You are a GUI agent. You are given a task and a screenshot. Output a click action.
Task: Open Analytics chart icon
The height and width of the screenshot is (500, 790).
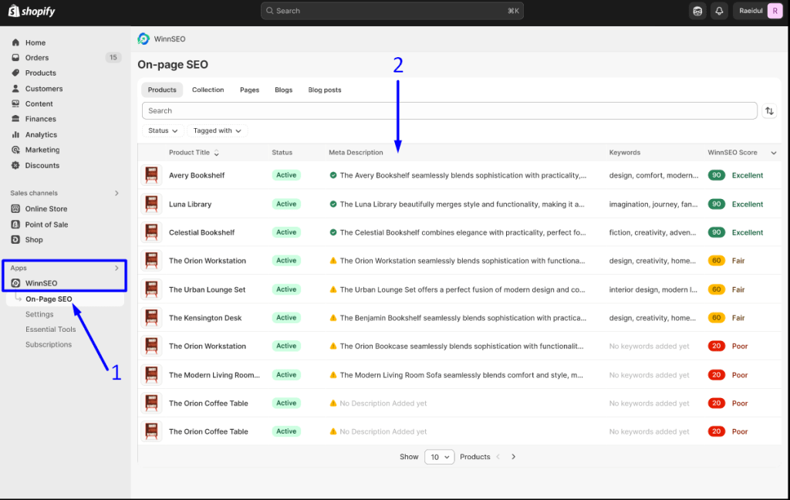click(15, 134)
